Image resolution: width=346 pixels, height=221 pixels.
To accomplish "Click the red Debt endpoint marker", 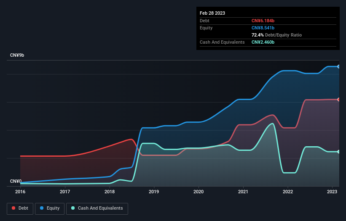I will 339,100.
